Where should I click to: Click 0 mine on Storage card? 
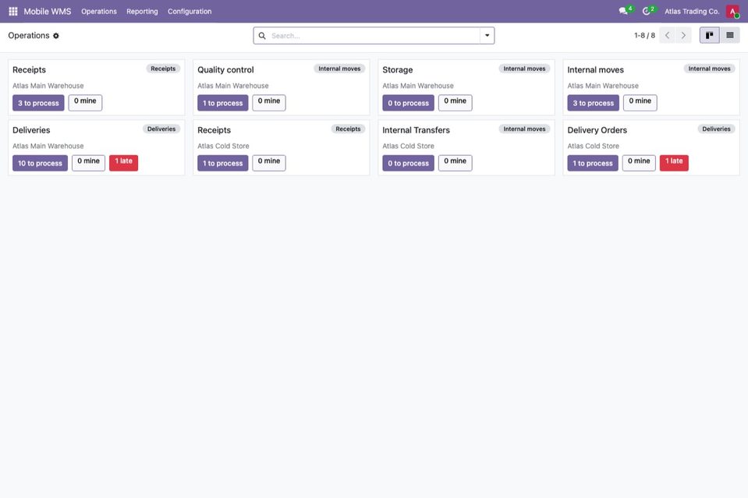coord(455,102)
